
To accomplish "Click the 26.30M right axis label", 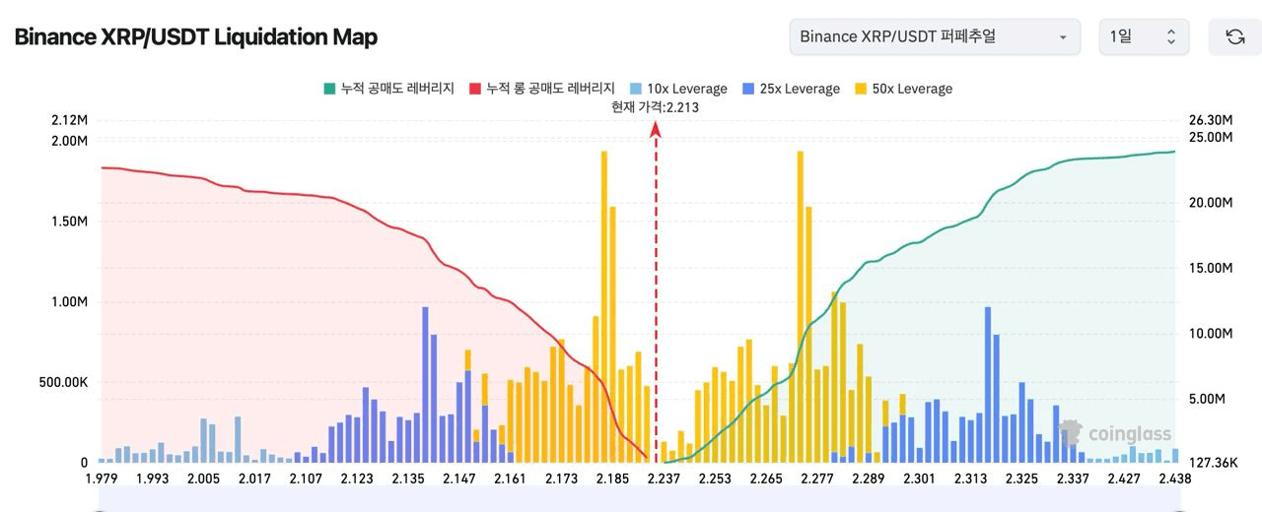I will pos(1211,120).
